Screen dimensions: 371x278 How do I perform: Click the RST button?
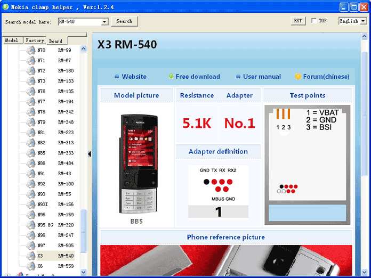[298, 21]
